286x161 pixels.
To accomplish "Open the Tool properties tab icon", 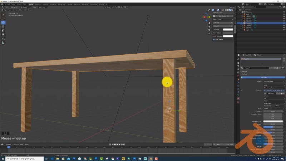I will tap(238, 59).
